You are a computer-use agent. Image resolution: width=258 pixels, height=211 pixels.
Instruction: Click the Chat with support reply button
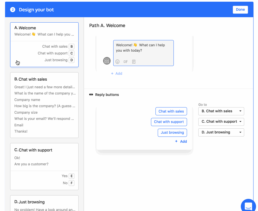pyautogui.click(x=169, y=122)
